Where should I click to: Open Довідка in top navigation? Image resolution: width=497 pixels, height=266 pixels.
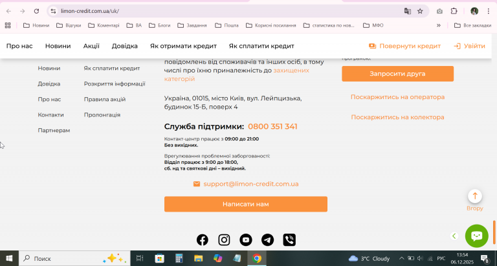[124, 46]
